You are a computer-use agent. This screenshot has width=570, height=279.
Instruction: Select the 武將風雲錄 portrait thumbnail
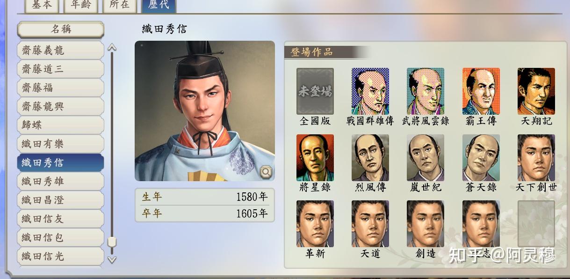[x=426, y=91]
